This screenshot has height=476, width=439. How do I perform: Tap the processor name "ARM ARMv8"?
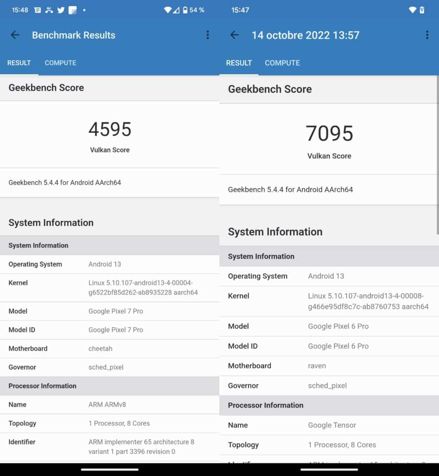pyautogui.click(x=107, y=405)
